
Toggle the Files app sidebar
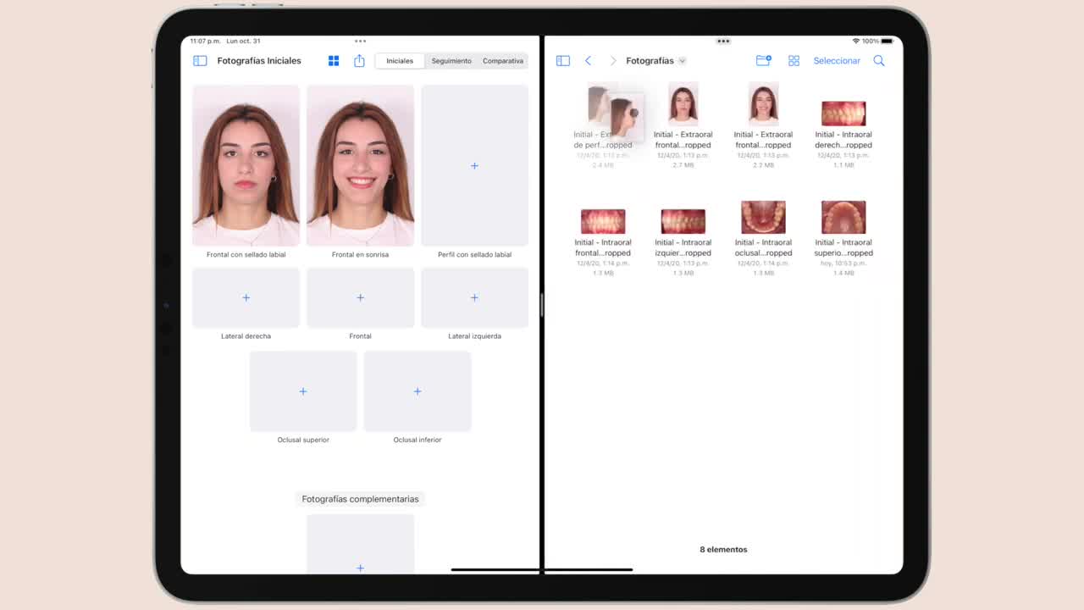coord(563,61)
